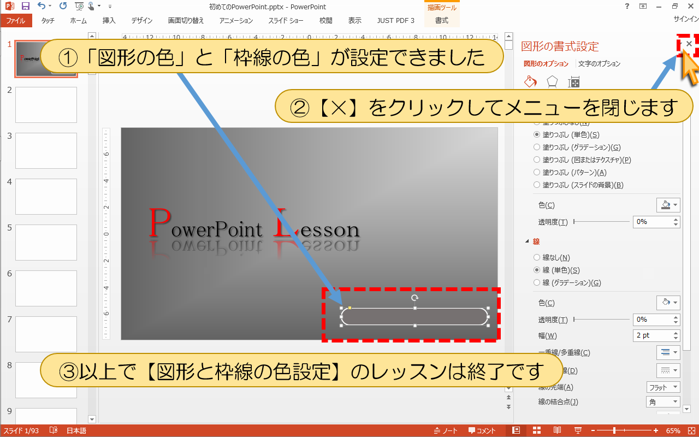The height and width of the screenshot is (437, 699).
Task: Open the 線の先端 フラット dropdown
Action: coord(664,387)
